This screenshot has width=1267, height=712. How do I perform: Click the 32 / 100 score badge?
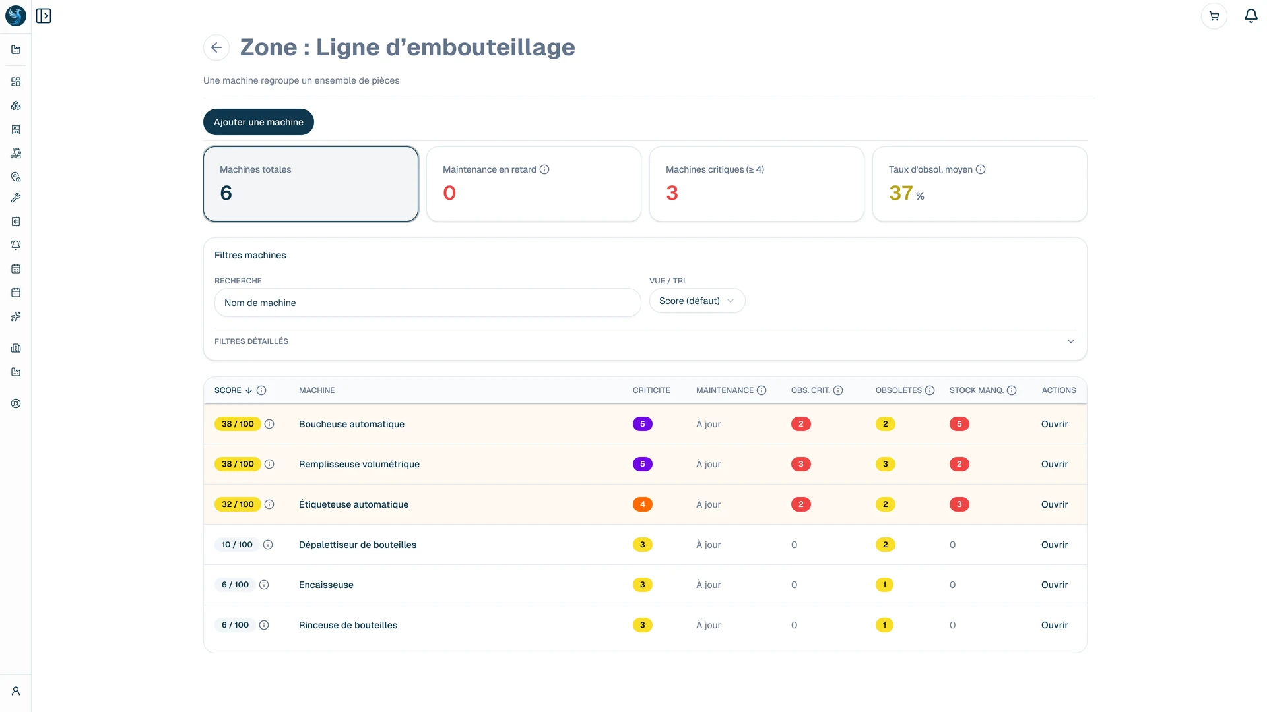click(238, 504)
